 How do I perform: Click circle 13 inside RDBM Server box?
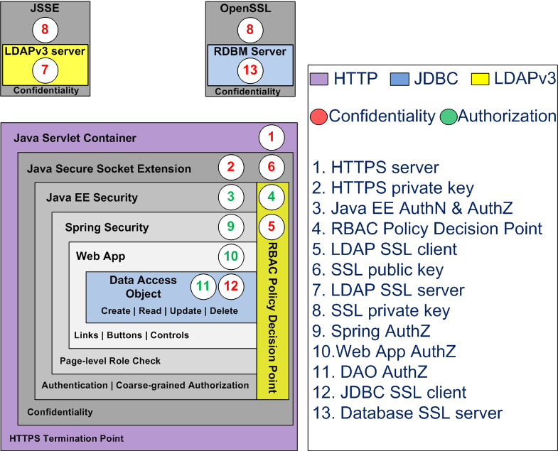[250, 70]
